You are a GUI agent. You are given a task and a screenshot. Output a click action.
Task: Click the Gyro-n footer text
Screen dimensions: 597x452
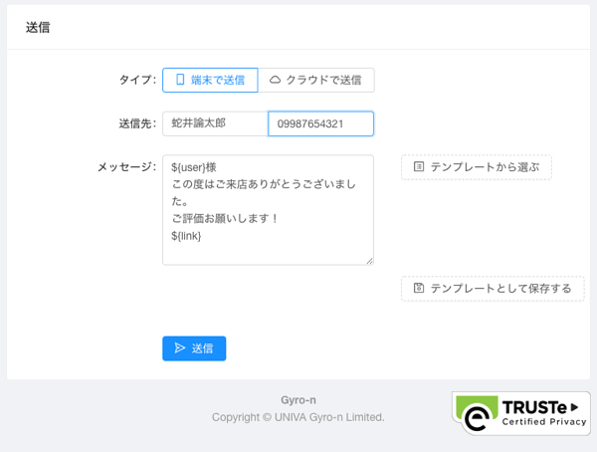[x=298, y=400]
